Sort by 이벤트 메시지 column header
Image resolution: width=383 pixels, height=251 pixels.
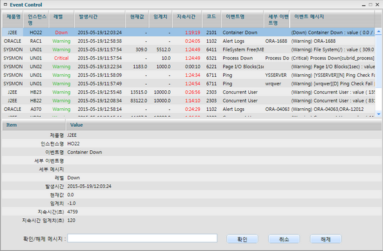332,19
